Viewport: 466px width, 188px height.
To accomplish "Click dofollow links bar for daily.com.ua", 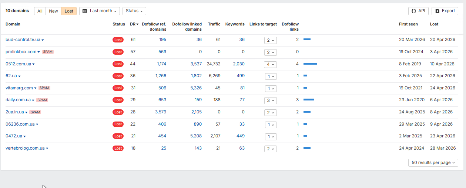I will pyautogui.click(x=309, y=100).
